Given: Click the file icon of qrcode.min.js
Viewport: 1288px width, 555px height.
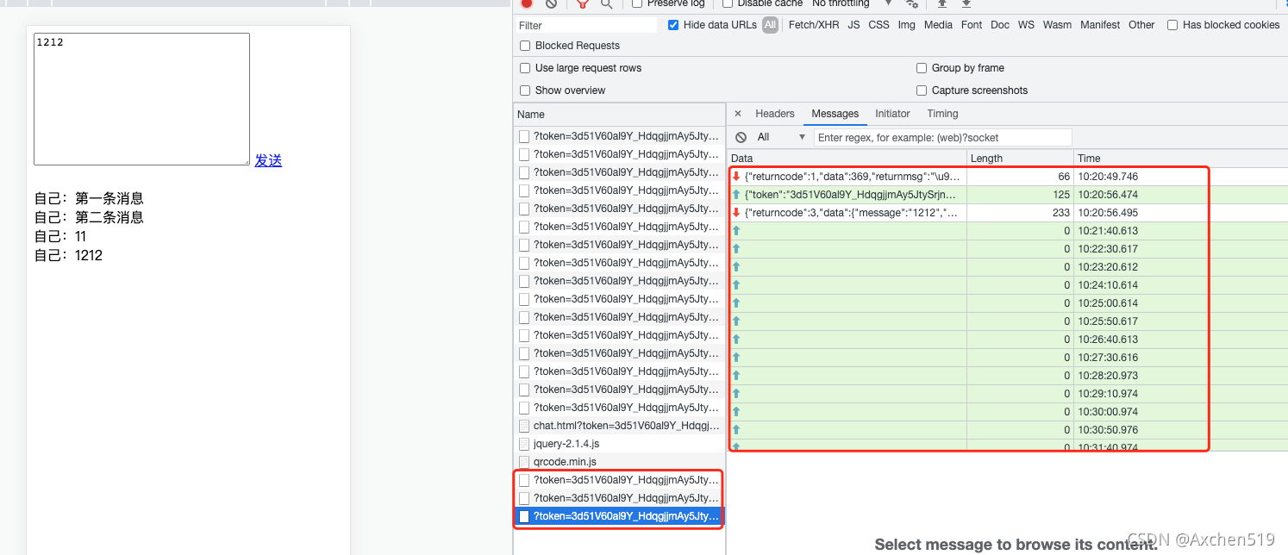Looking at the screenshot, I should click(x=524, y=462).
